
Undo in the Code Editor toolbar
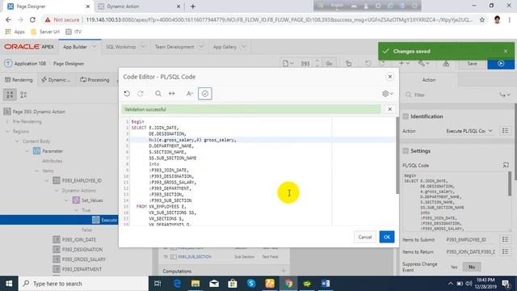click(x=127, y=94)
